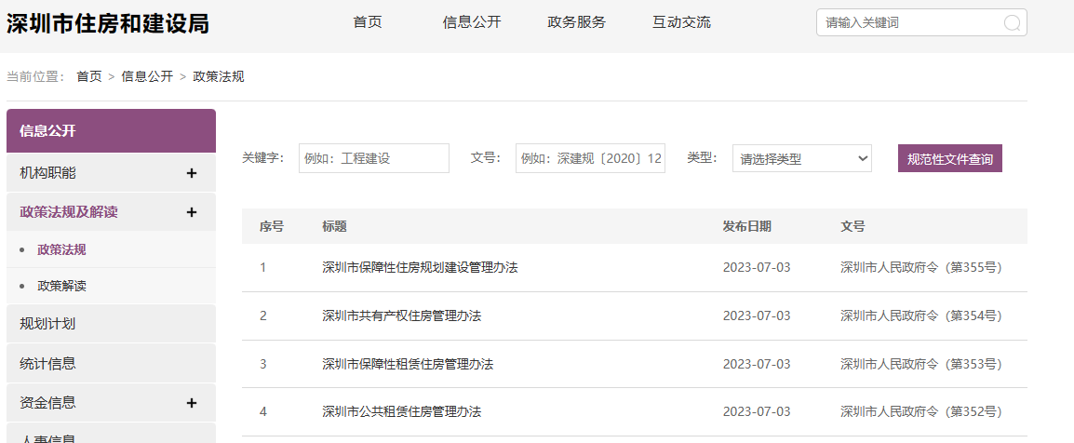Open 深圳市保障性租赁住房管理办法 link
The height and width of the screenshot is (443, 1074).
pos(408,364)
